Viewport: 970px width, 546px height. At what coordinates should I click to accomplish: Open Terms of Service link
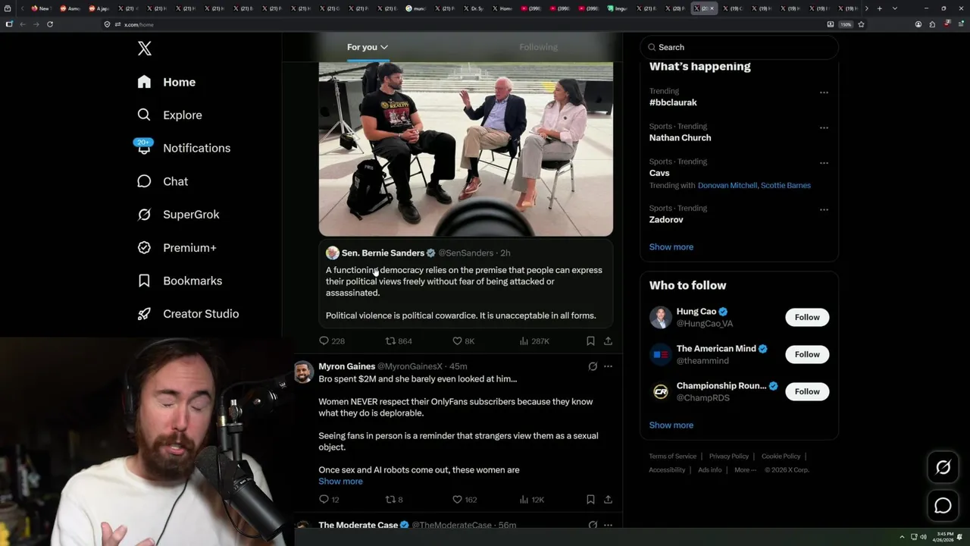(x=672, y=457)
